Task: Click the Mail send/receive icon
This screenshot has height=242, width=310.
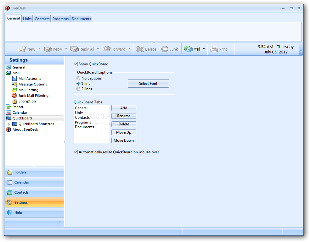Action: coord(188,49)
